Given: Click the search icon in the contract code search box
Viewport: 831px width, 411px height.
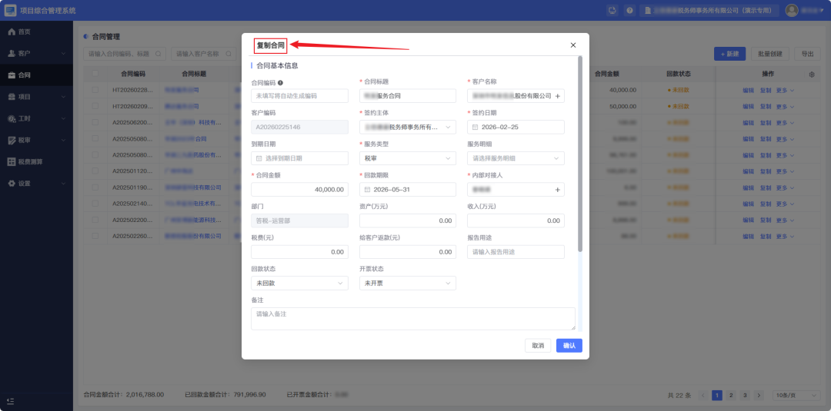Looking at the screenshot, I should (158, 54).
